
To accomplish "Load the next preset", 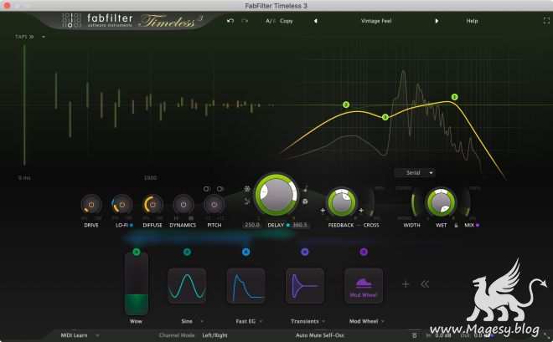I will click(437, 21).
